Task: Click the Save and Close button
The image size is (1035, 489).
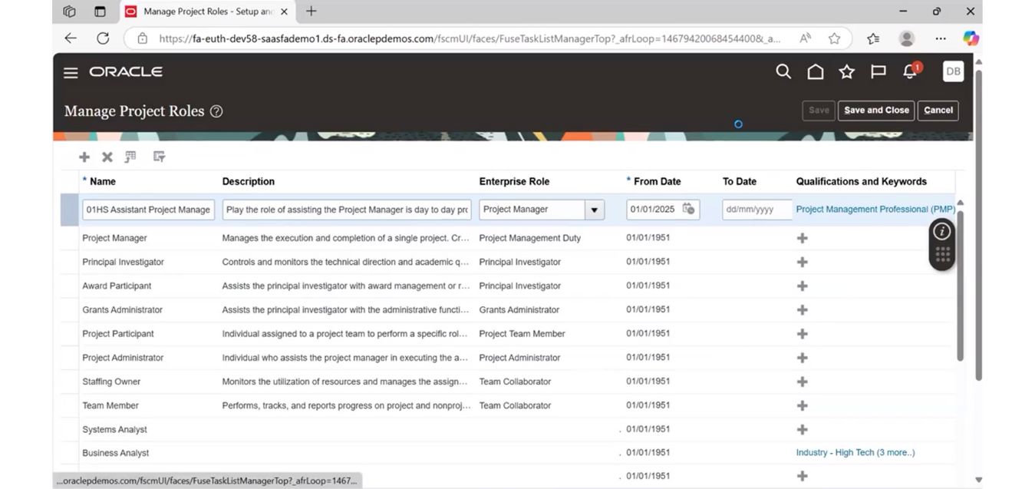Action: pos(875,110)
